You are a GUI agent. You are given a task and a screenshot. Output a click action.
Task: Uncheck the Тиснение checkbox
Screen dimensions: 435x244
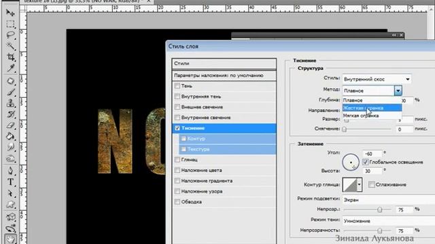(x=177, y=128)
